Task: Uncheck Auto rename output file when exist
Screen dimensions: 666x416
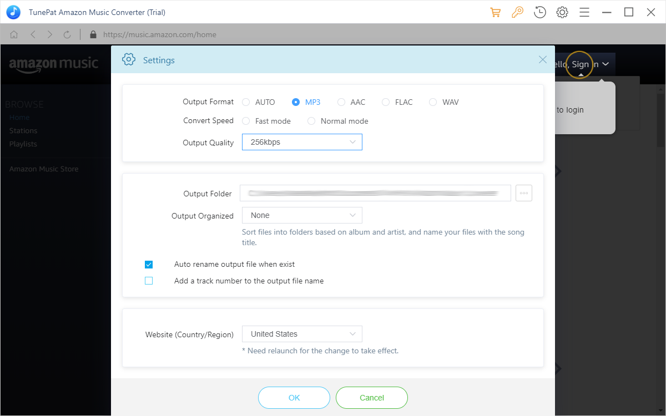Action: pyautogui.click(x=149, y=265)
